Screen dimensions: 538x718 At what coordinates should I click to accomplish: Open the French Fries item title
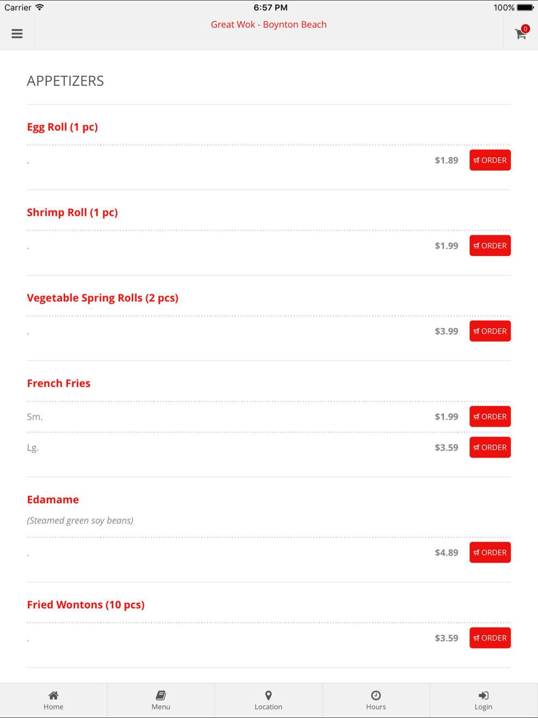tap(59, 383)
